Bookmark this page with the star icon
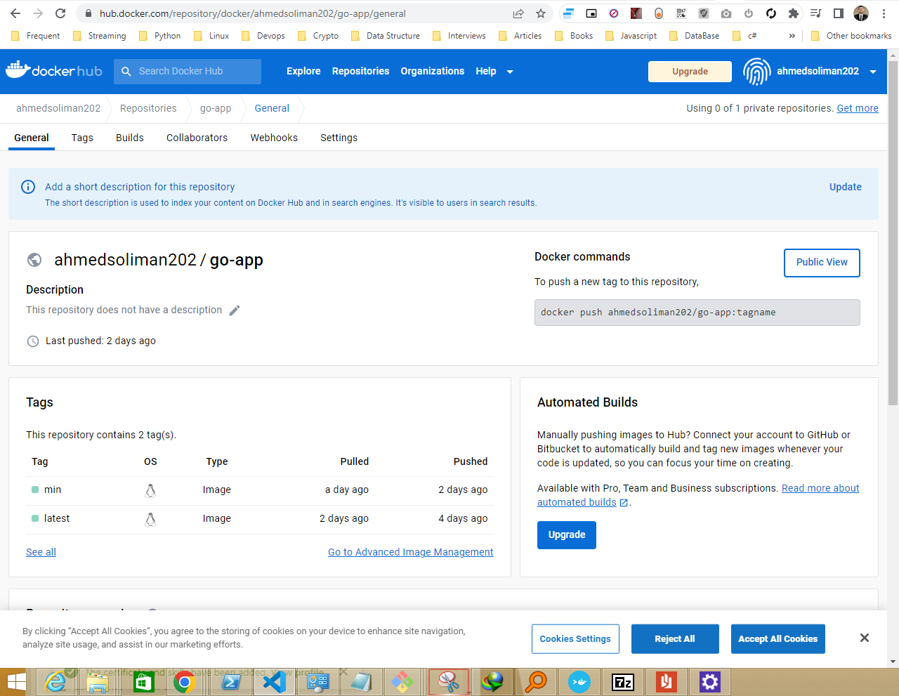The width and height of the screenshot is (899, 696). coord(541,13)
